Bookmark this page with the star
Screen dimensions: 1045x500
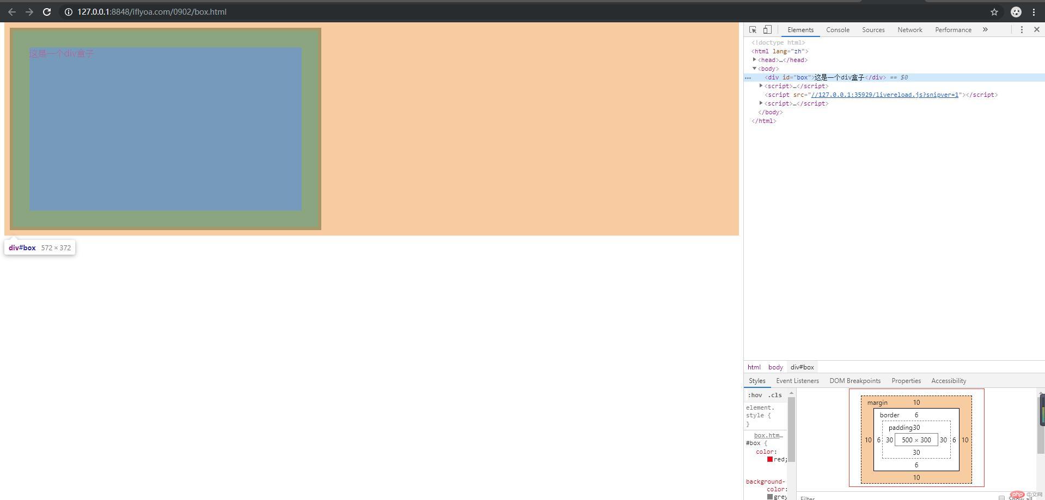[x=994, y=12]
